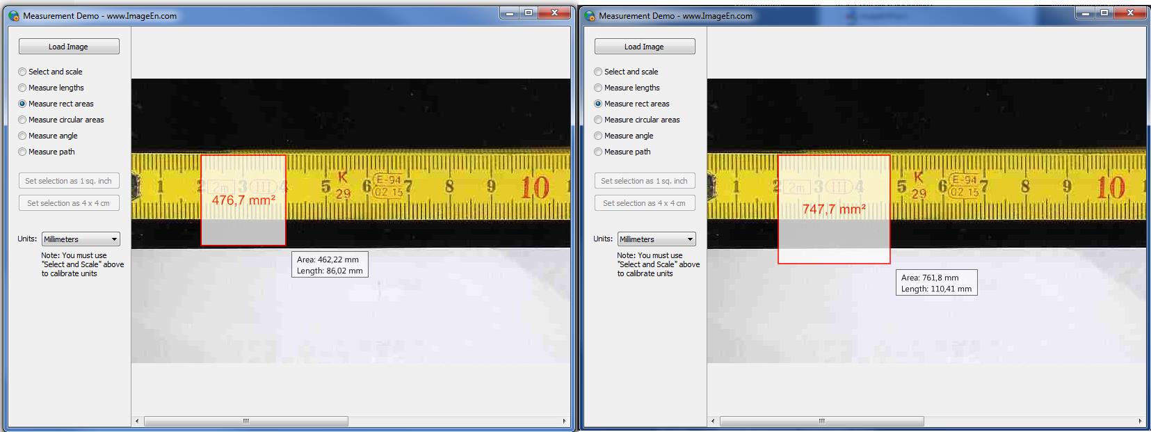Select 'Measure angle' in left window
This screenshot has width=1151, height=432.
[48, 136]
